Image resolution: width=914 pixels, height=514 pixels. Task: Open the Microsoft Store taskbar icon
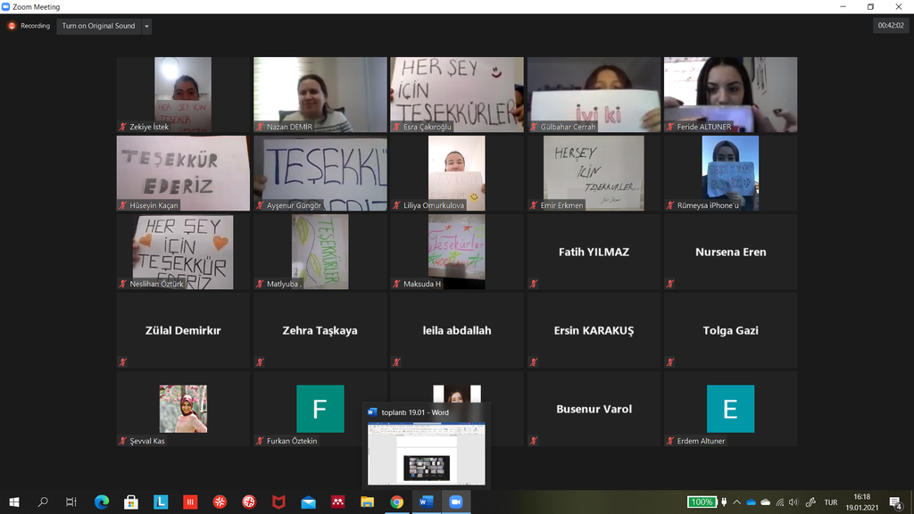[x=130, y=502]
